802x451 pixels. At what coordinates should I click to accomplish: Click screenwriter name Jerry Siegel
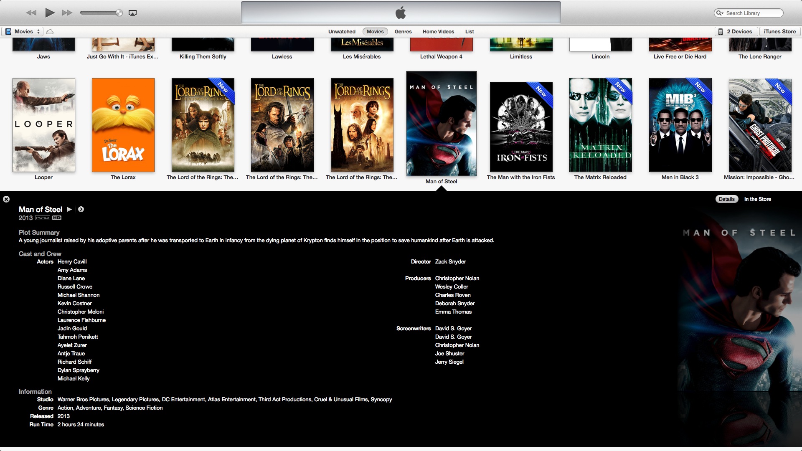tap(449, 362)
